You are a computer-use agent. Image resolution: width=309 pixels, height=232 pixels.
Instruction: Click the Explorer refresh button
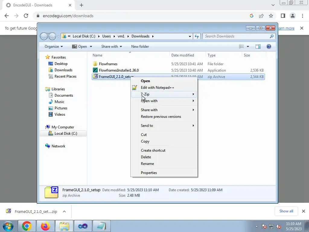197,36
